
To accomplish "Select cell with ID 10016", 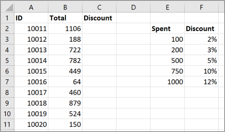I will point(31,82).
